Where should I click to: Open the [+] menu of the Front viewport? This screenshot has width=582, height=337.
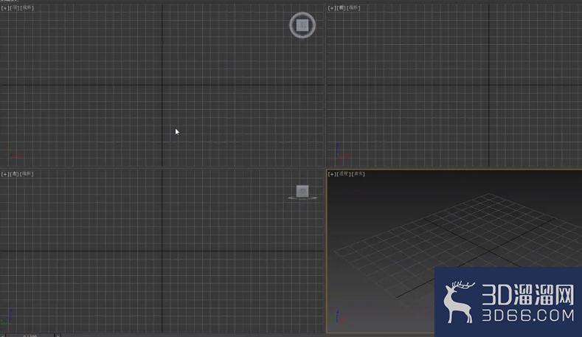pyautogui.click(x=332, y=8)
